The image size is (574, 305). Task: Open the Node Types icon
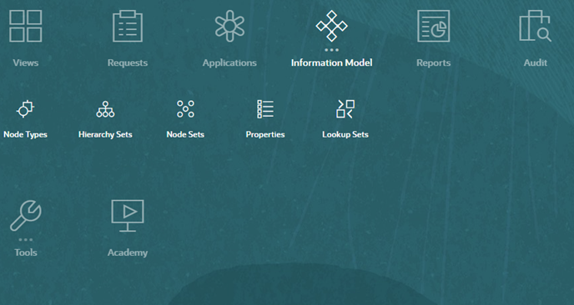(25, 109)
